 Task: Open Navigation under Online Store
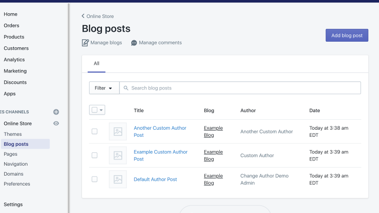pos(16,164)
